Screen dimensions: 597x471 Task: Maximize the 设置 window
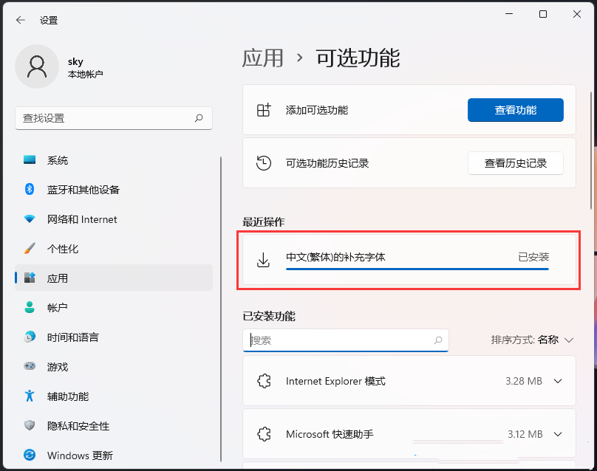[x=543, y=14]
